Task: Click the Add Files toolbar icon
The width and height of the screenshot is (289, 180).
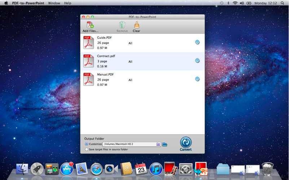Action: pos(90,25)
